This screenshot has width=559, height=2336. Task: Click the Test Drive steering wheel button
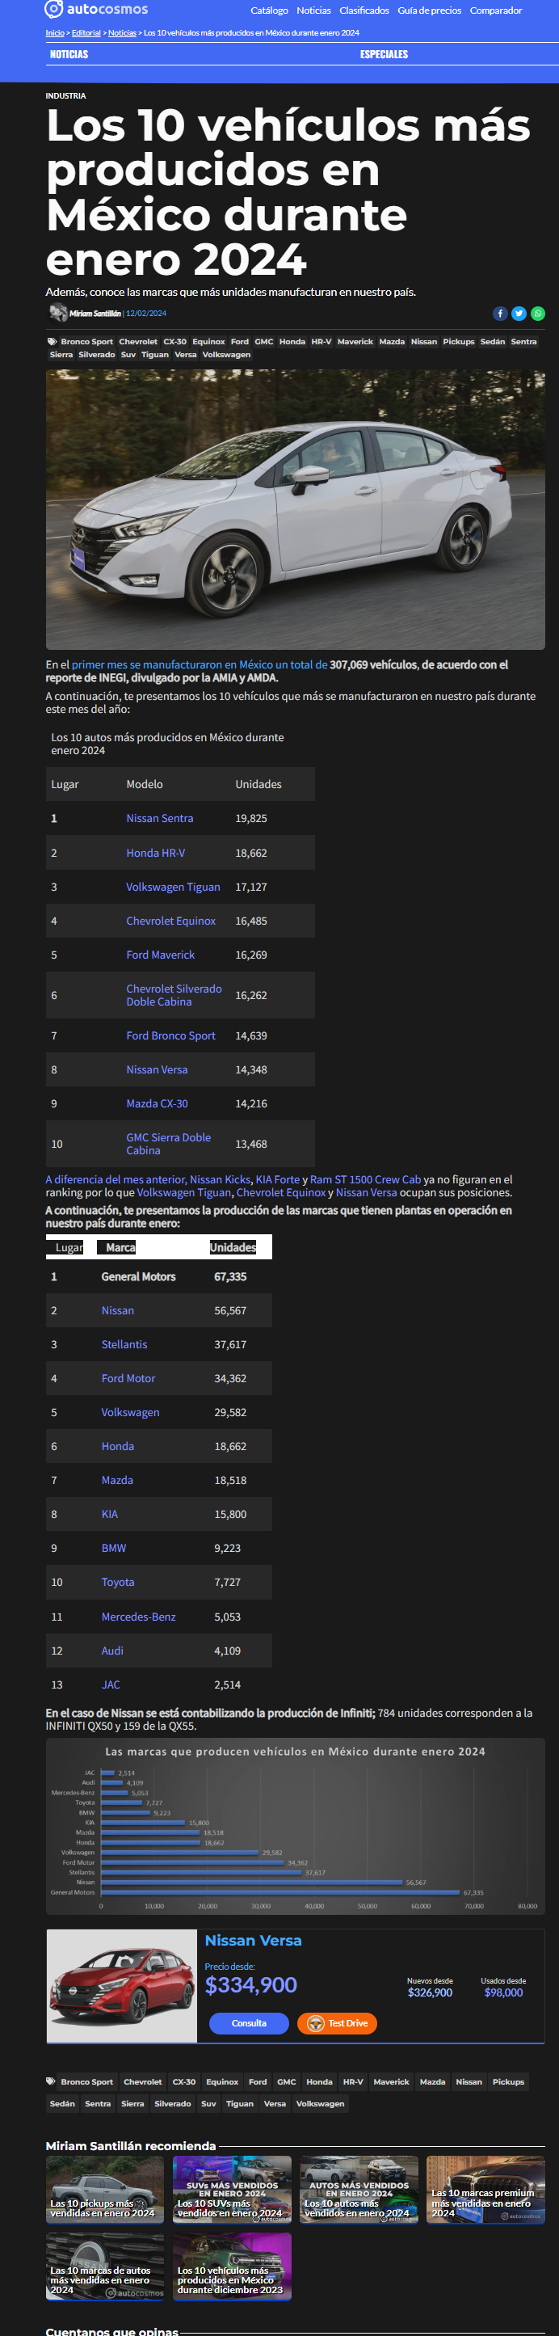[x=337, y=2023]
